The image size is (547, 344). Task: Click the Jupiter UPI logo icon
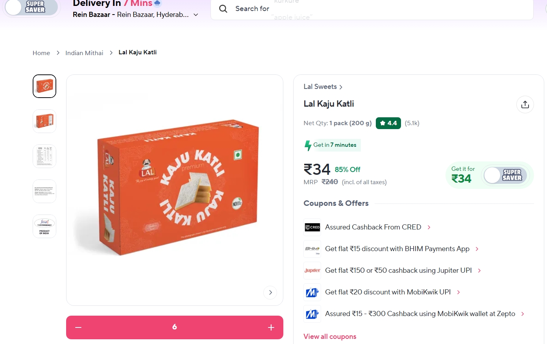(x=312, y=271)
